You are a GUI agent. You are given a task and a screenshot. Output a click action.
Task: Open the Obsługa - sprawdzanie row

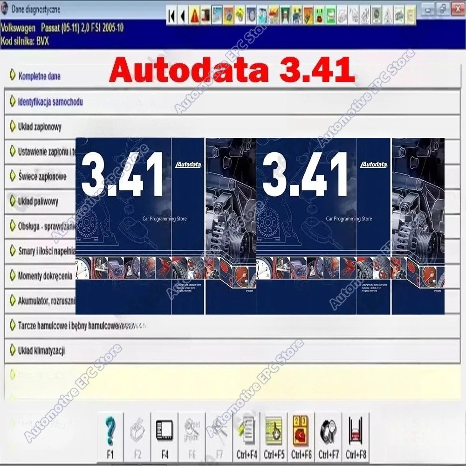pyautogui.click(x=40, y=226)
